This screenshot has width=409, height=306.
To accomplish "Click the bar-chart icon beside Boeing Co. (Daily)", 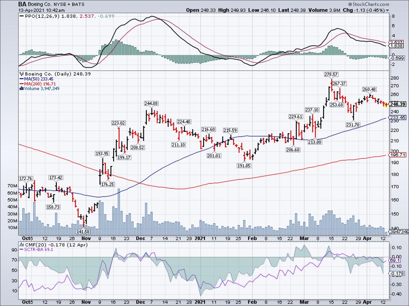I will pos(22,74).
